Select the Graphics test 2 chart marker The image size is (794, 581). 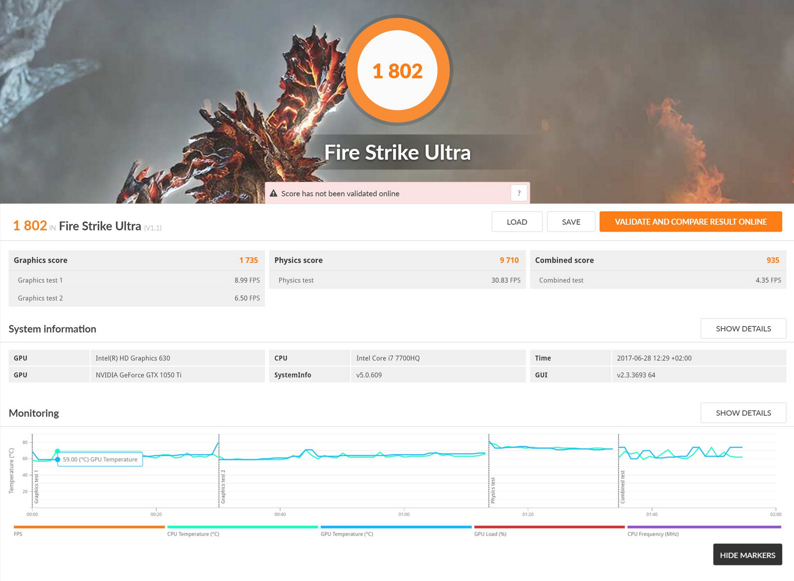pos(223,487)
